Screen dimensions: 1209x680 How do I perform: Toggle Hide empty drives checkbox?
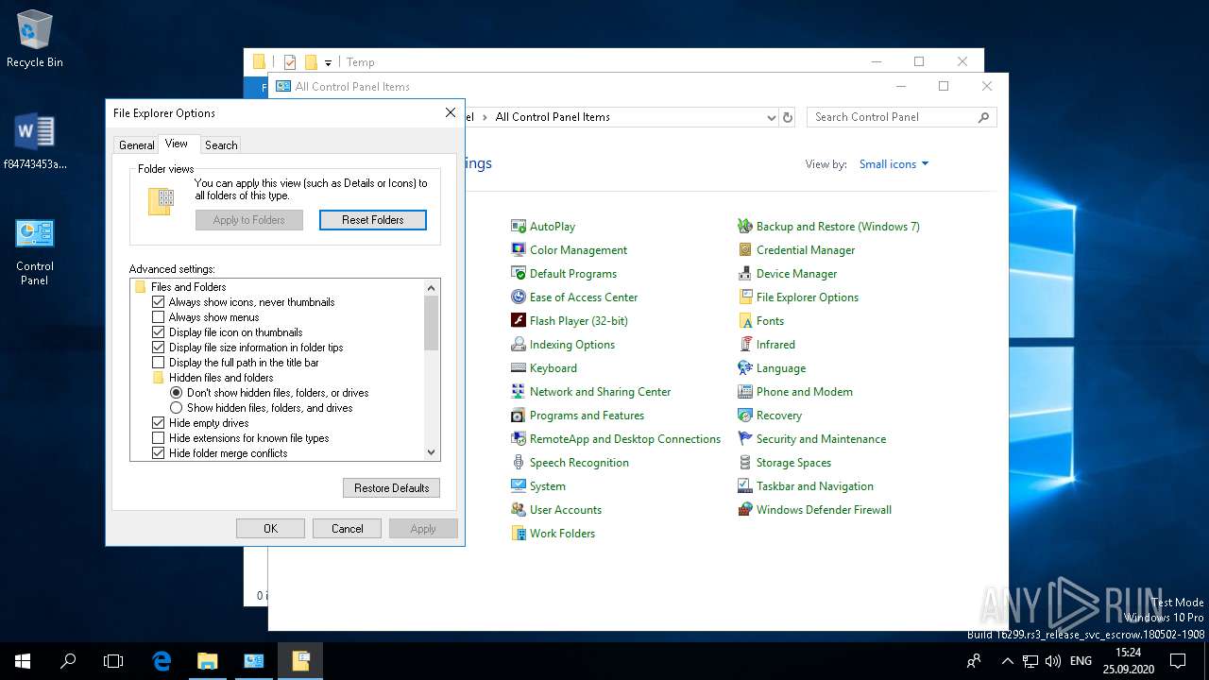coord(159,423)
